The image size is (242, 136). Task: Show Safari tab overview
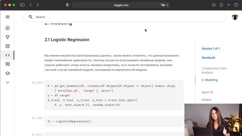236,5
